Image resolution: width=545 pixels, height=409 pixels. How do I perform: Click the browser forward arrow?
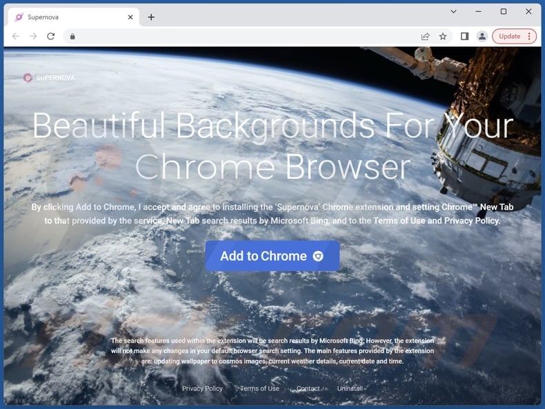tap(33, 36)
